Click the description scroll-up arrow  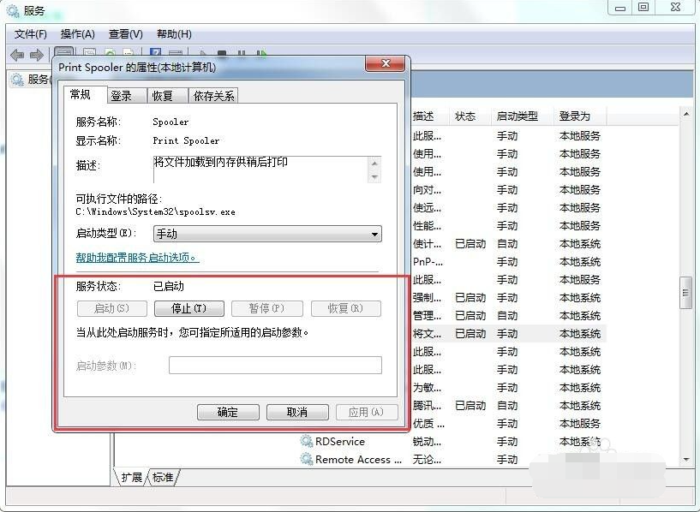(374, 164)
